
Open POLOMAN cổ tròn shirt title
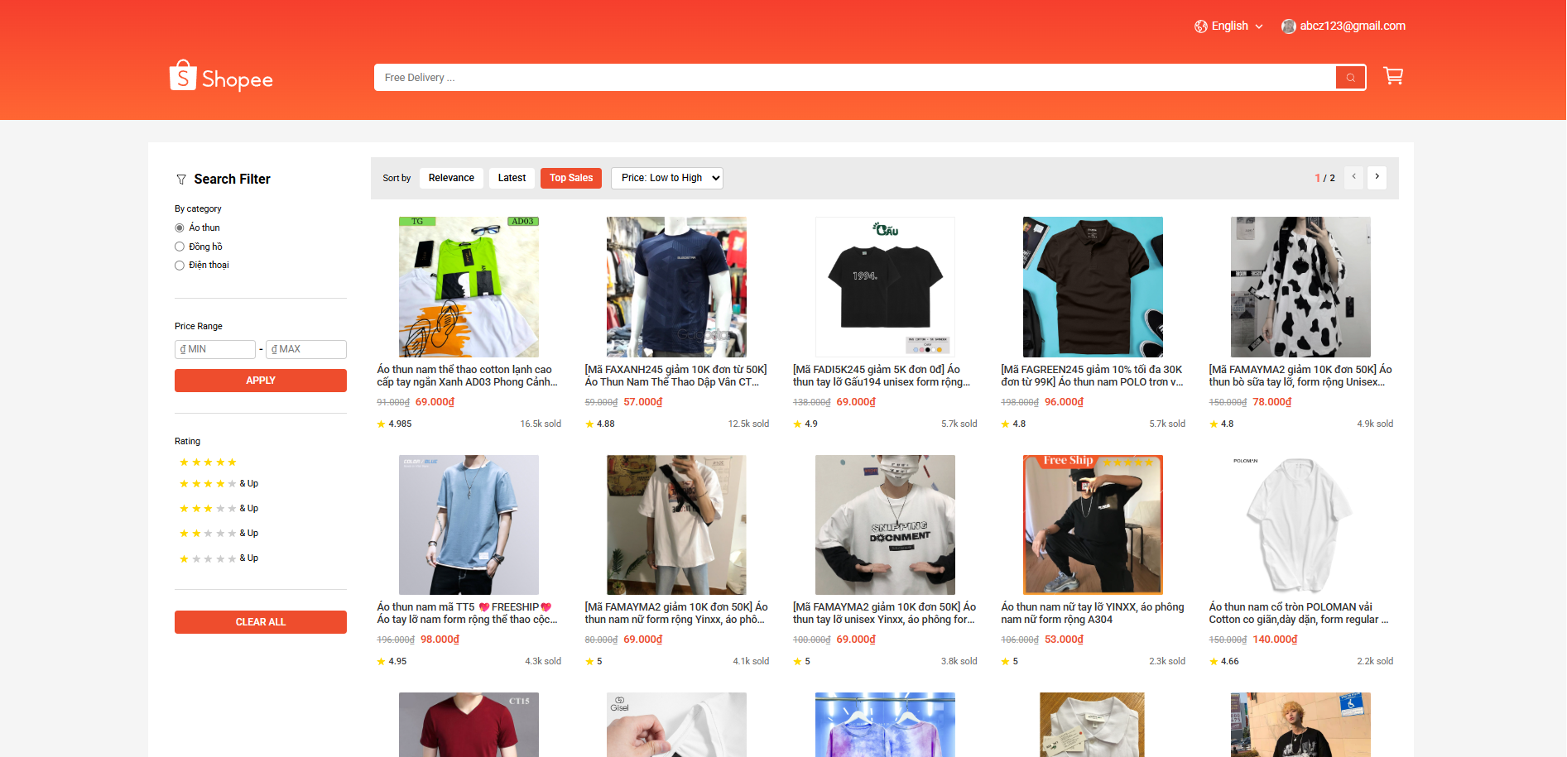coord(1300,614)
